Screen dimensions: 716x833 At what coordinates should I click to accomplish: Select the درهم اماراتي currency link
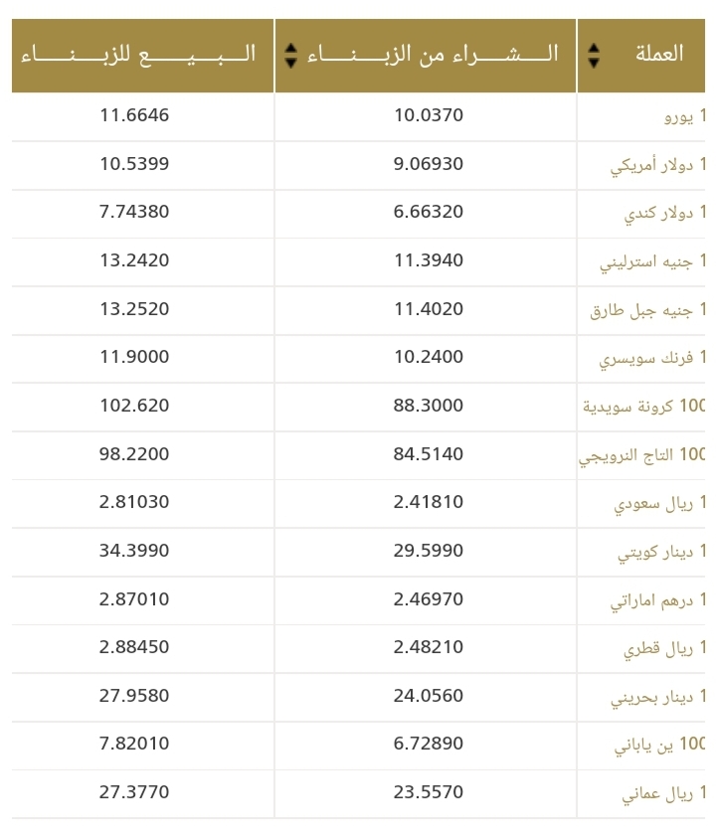pyautogui.click(x=657, y=599)
